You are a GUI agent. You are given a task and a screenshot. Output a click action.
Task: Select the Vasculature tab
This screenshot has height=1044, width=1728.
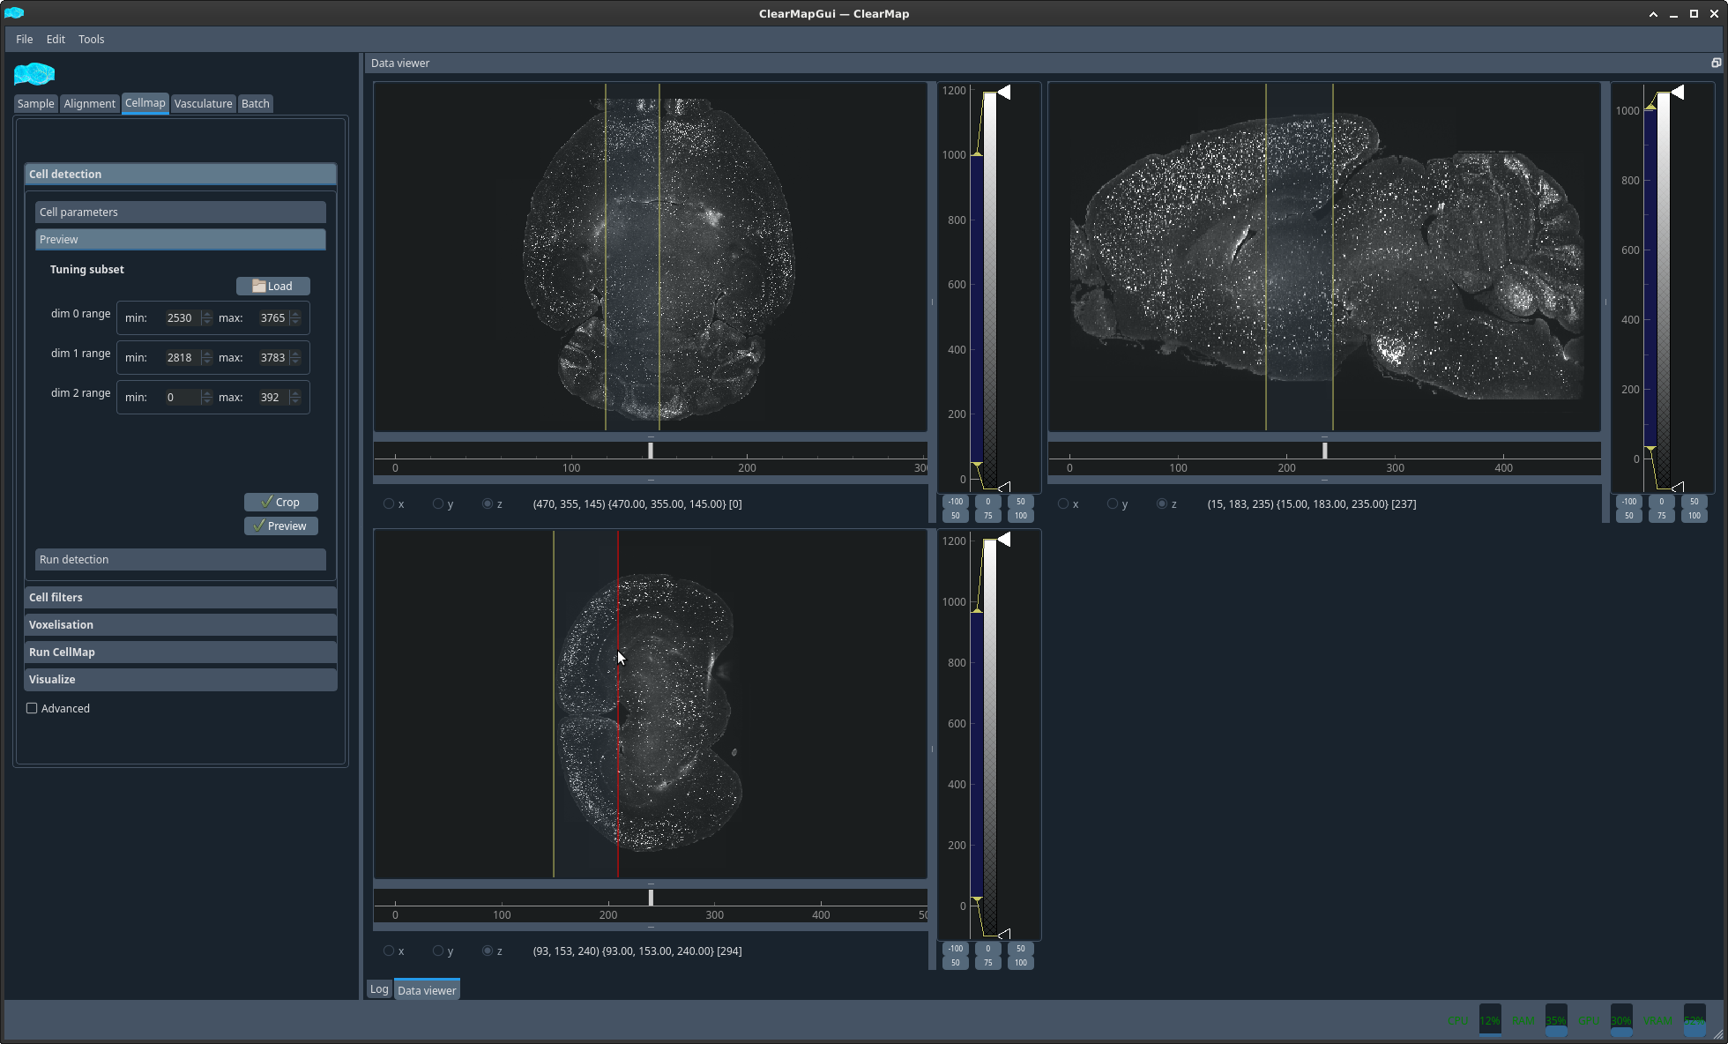(201, 102)
